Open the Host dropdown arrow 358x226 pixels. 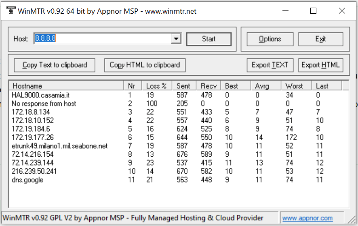pos(176,39)
